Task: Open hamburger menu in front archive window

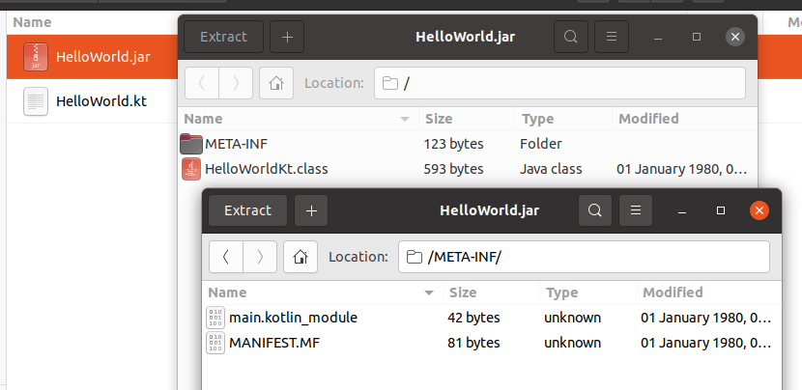Action: tap(636, 210)
